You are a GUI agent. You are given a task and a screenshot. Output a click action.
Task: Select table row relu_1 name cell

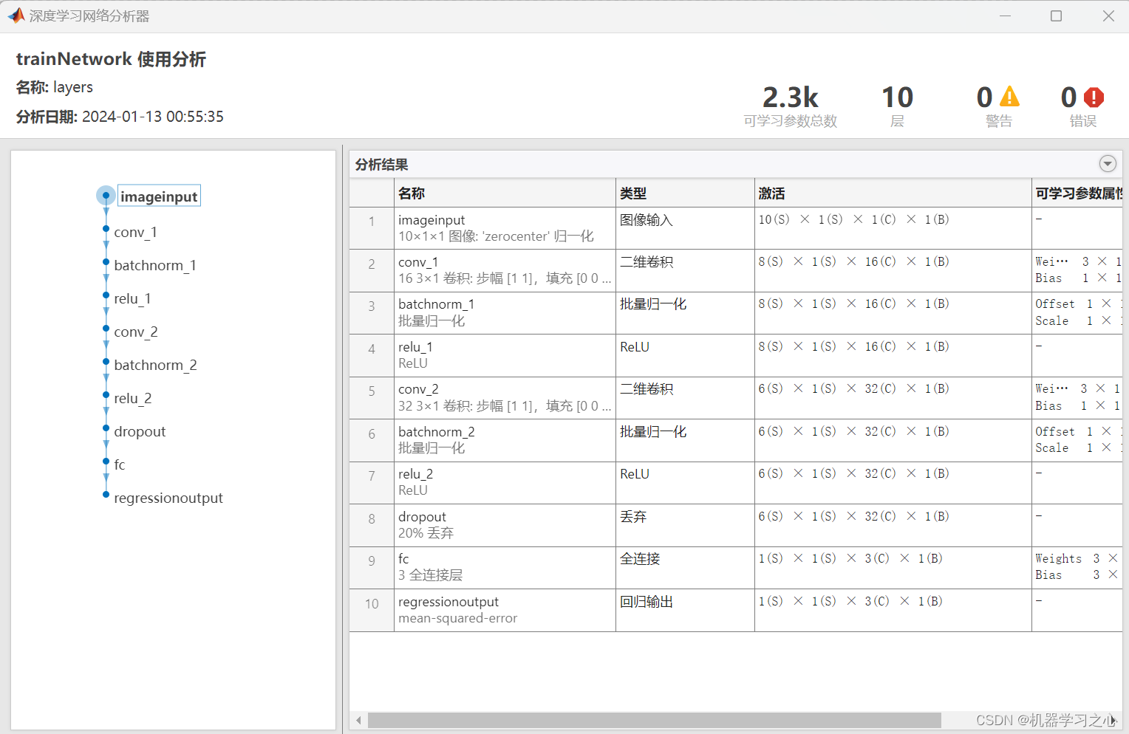click(505, 355)
